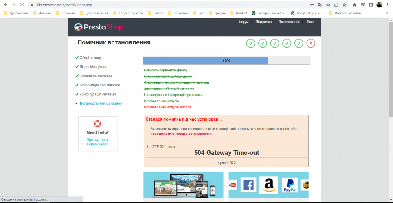Open the Стриминг bookmark folder

65,13
